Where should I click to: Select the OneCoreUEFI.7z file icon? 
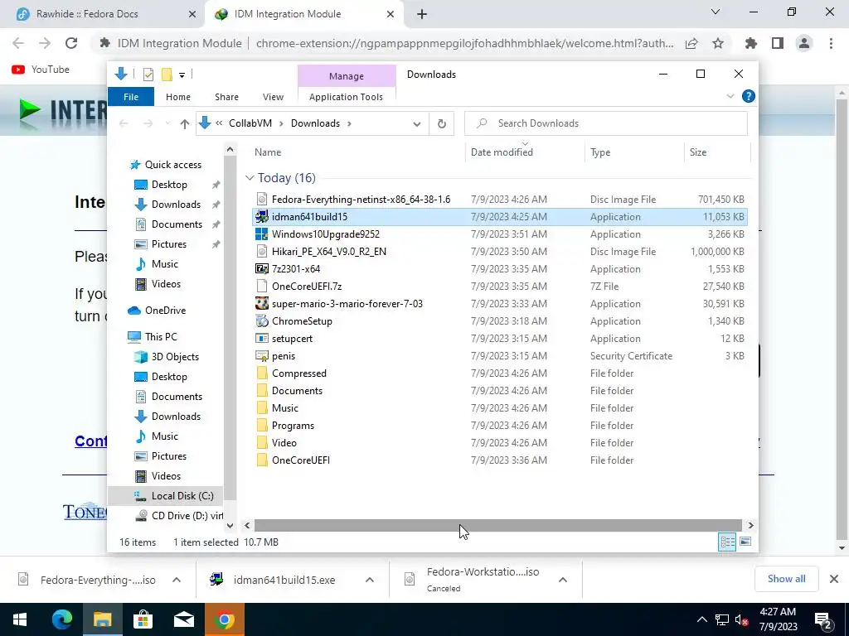click(x=261, y=286)
